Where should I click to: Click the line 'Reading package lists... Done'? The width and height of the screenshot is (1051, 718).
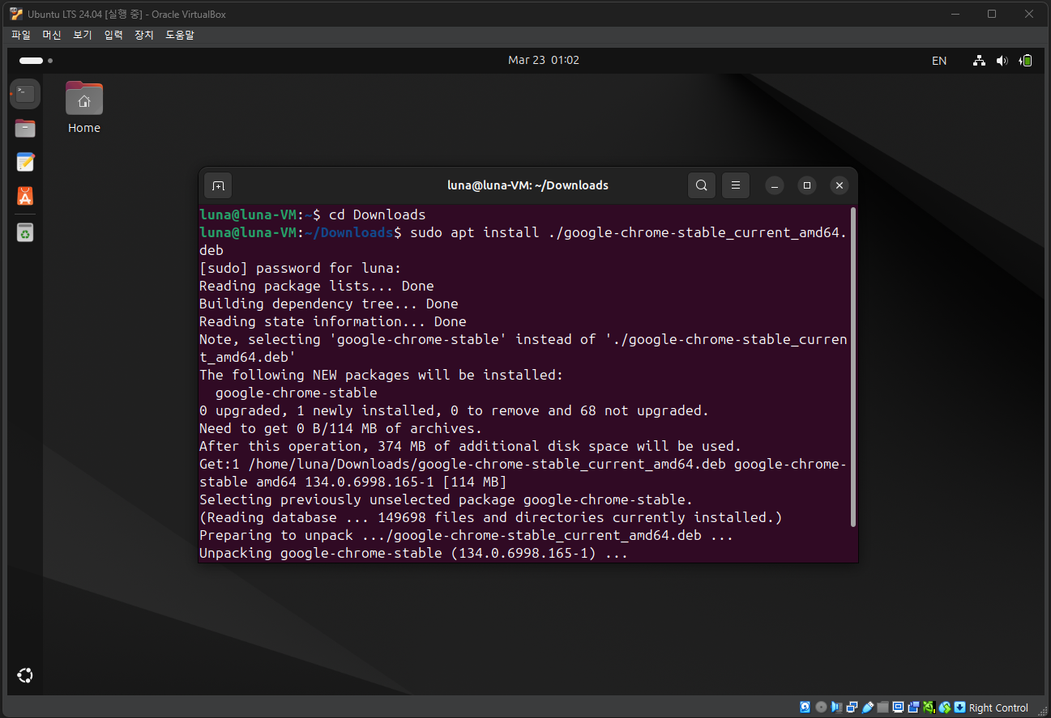[317, 286]
